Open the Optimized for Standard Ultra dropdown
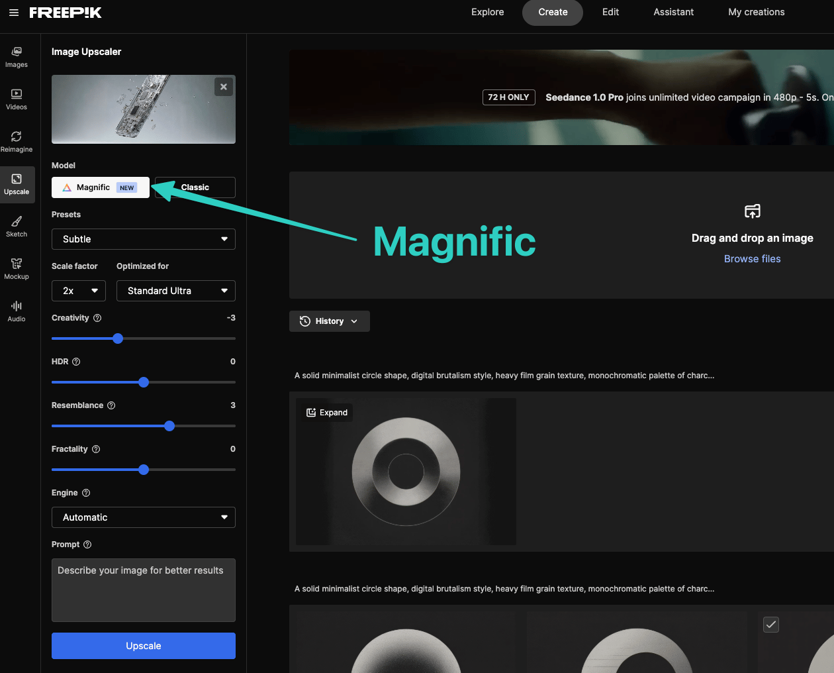 tap(176, 291)
